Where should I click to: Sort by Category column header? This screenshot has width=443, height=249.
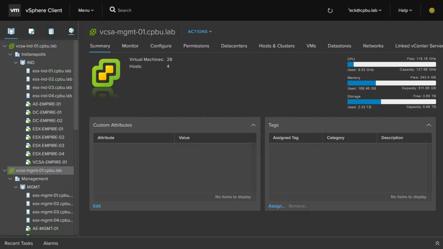(350, 138)
